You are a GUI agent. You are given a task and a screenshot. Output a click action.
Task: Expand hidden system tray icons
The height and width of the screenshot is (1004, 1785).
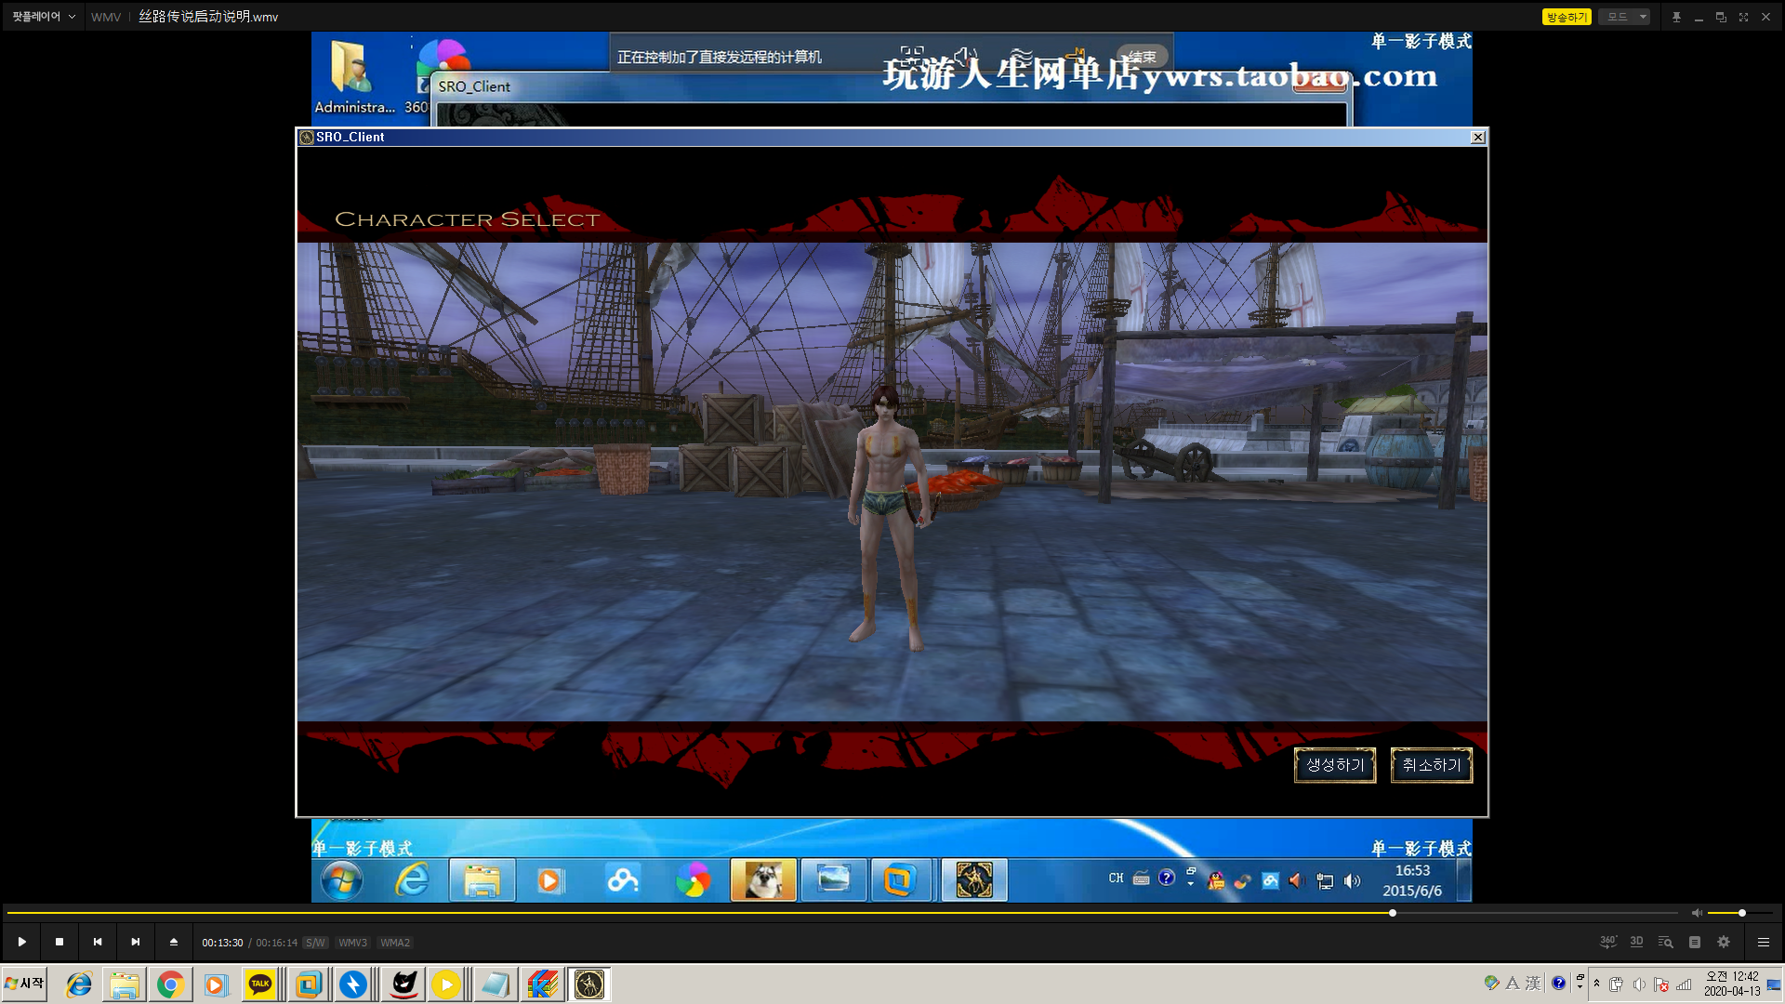point(1596,984)
